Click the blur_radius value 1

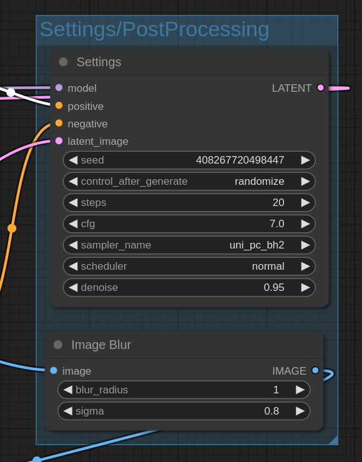point(276,390)
